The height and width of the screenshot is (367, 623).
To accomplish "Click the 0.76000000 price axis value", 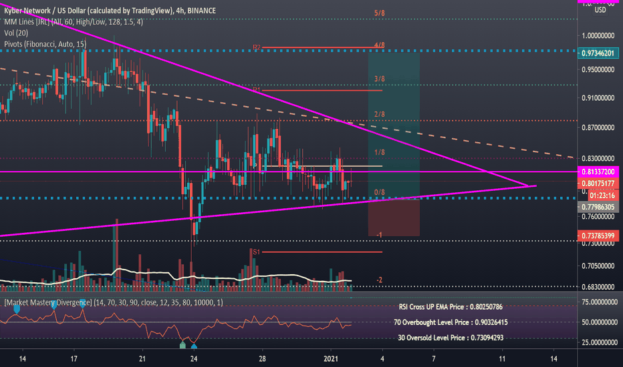I will coord(598,217).
